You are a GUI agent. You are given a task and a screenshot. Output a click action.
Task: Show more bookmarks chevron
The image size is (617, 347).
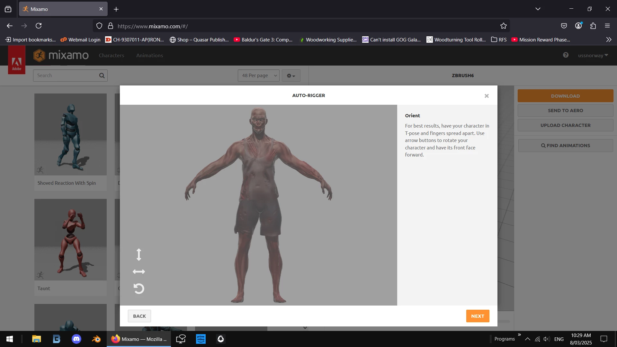point(609,40)
